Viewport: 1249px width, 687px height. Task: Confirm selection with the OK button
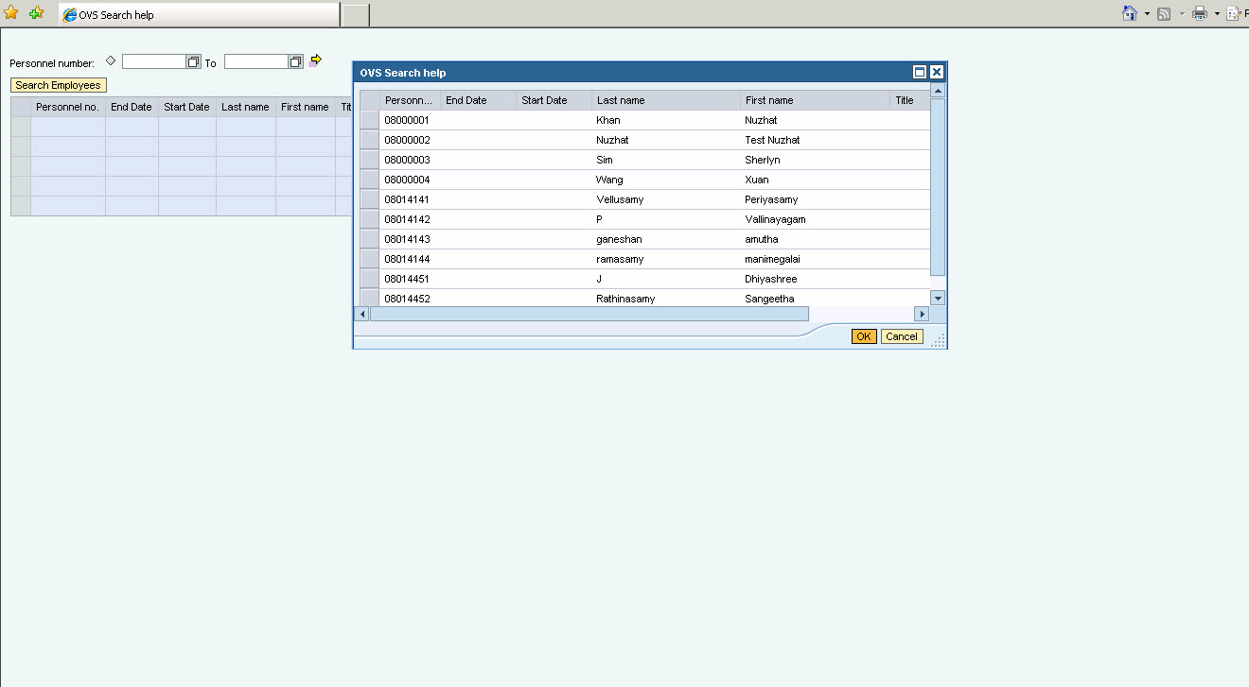tap(863, 335)
